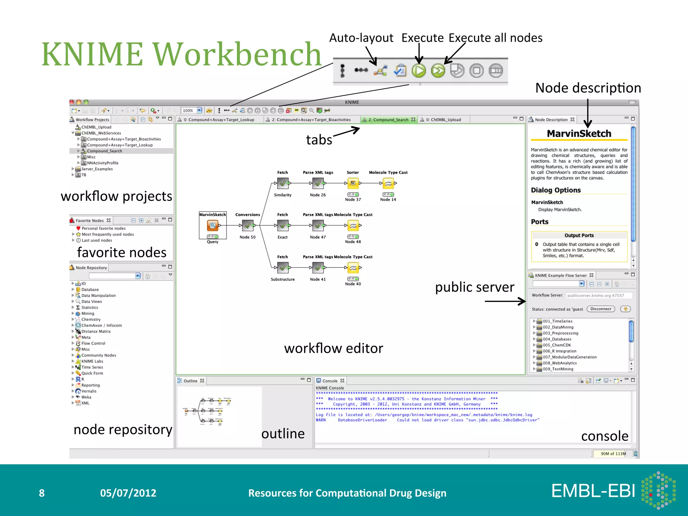
Task: Click the memory garbage collector trash icon
Action: tap(636, 454)
